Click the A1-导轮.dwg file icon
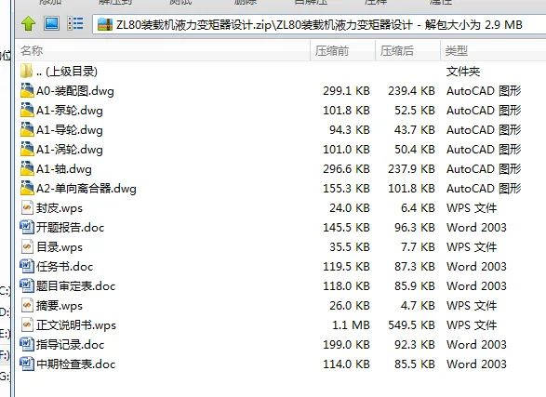Viewport: 546px width, 397px height. tap(27, 129)
